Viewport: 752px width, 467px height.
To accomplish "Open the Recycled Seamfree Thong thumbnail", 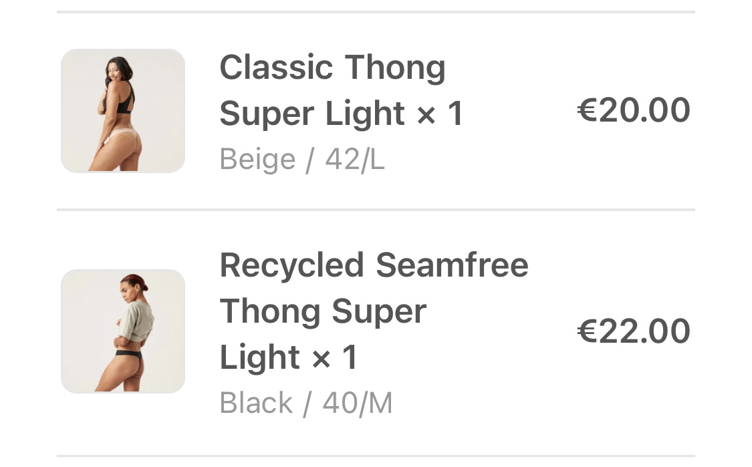I will [123, 331].
